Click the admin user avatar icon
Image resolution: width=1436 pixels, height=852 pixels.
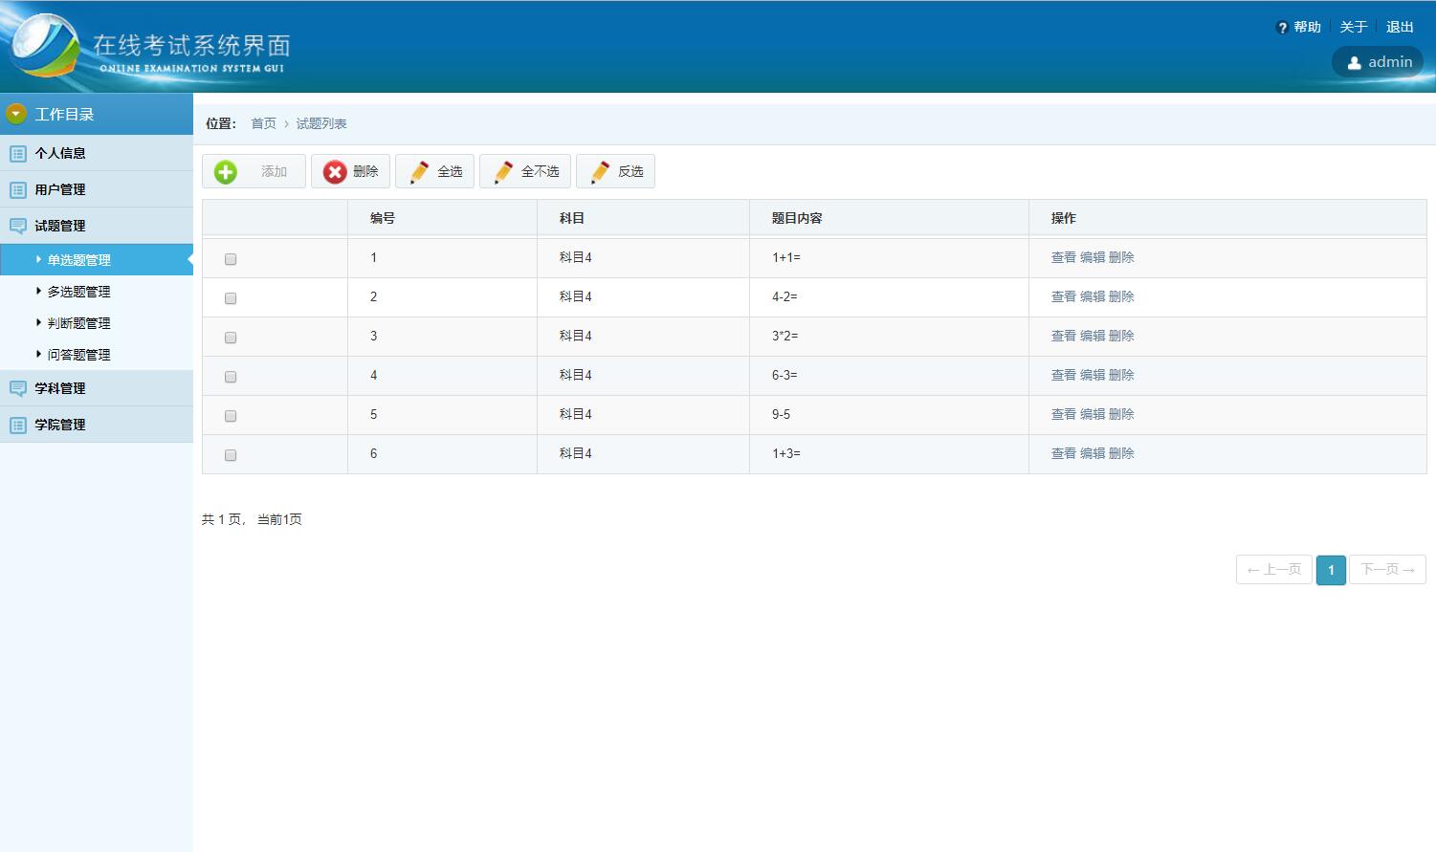point(1354,63)
